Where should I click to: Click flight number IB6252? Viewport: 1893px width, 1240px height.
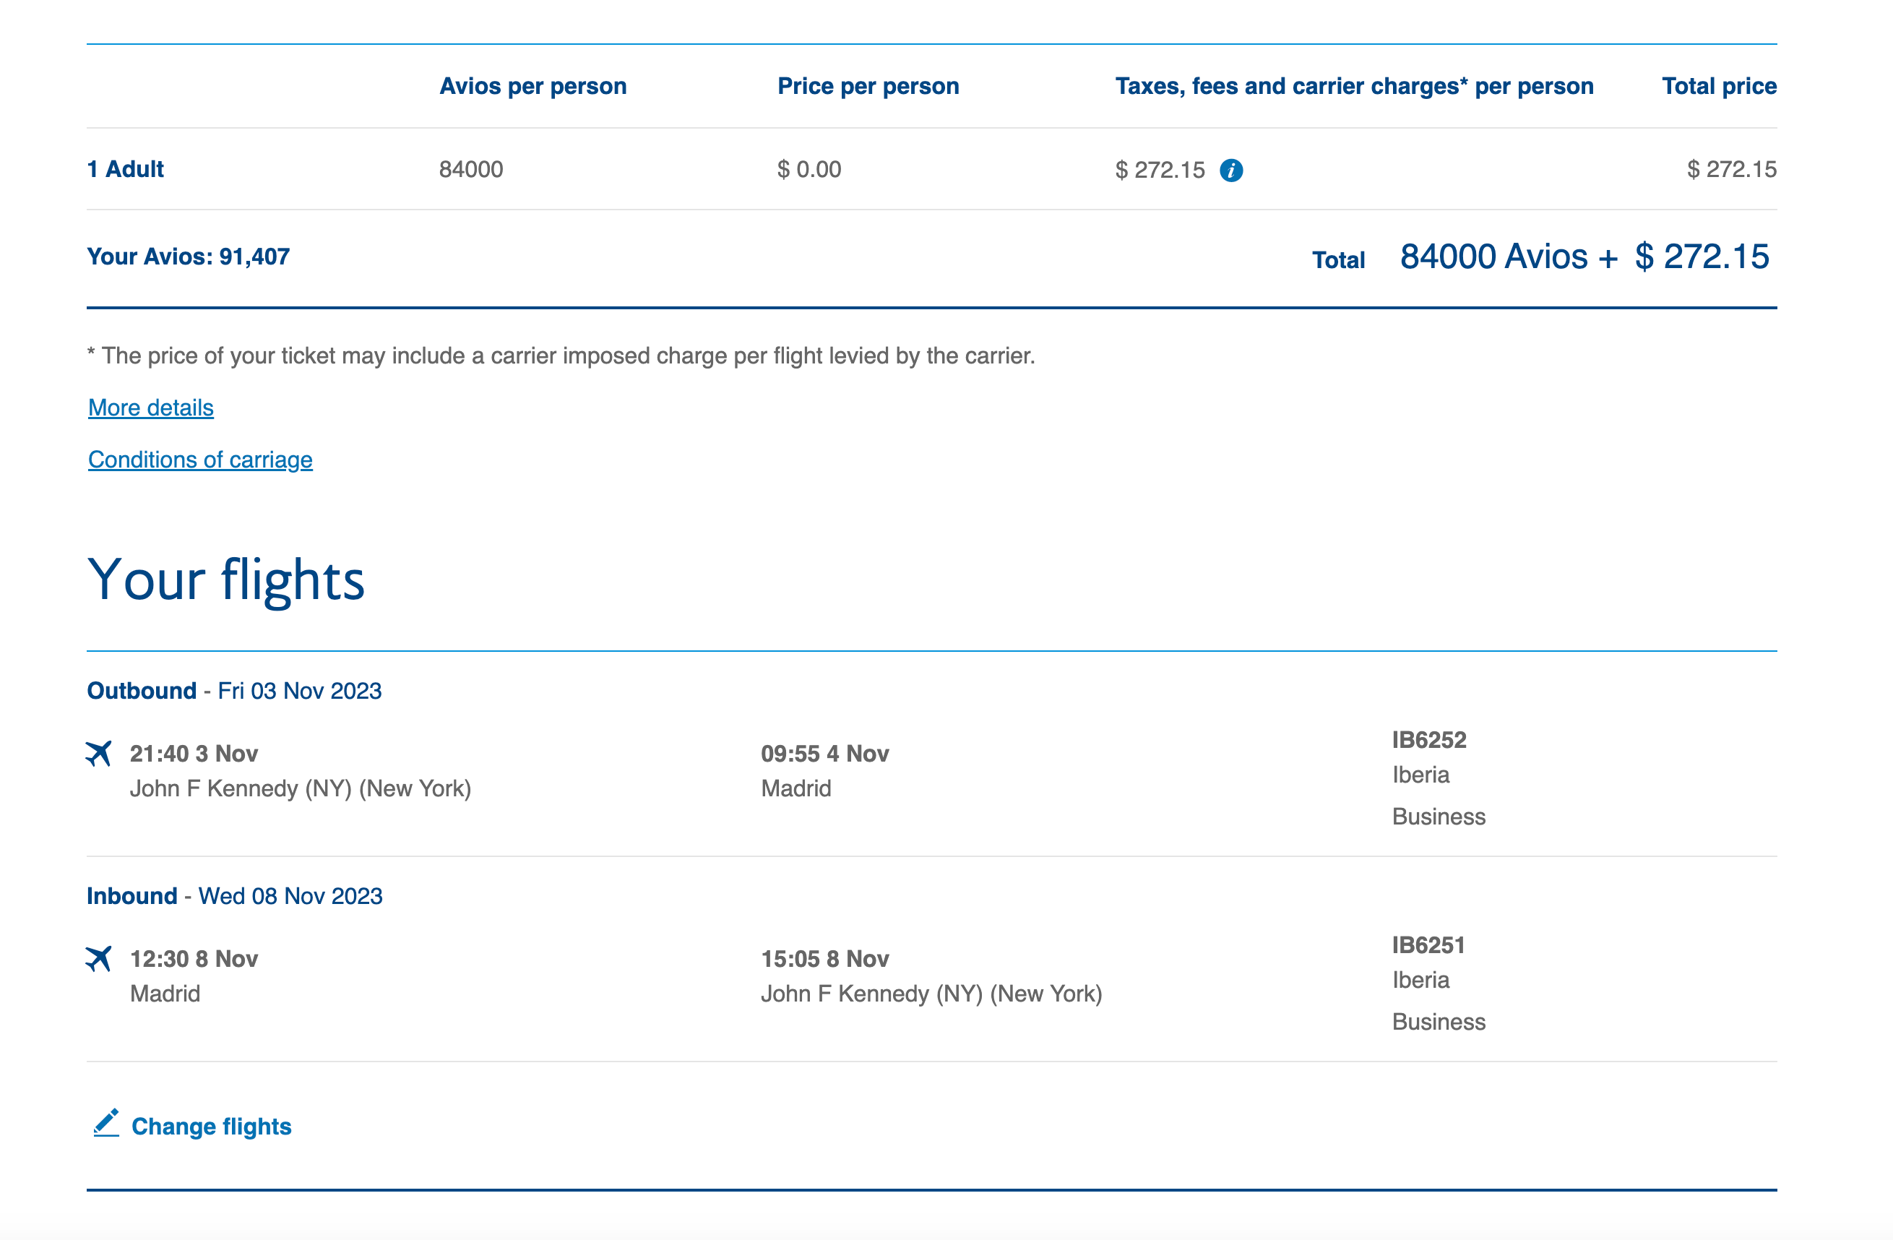[x=1428, y=740]
